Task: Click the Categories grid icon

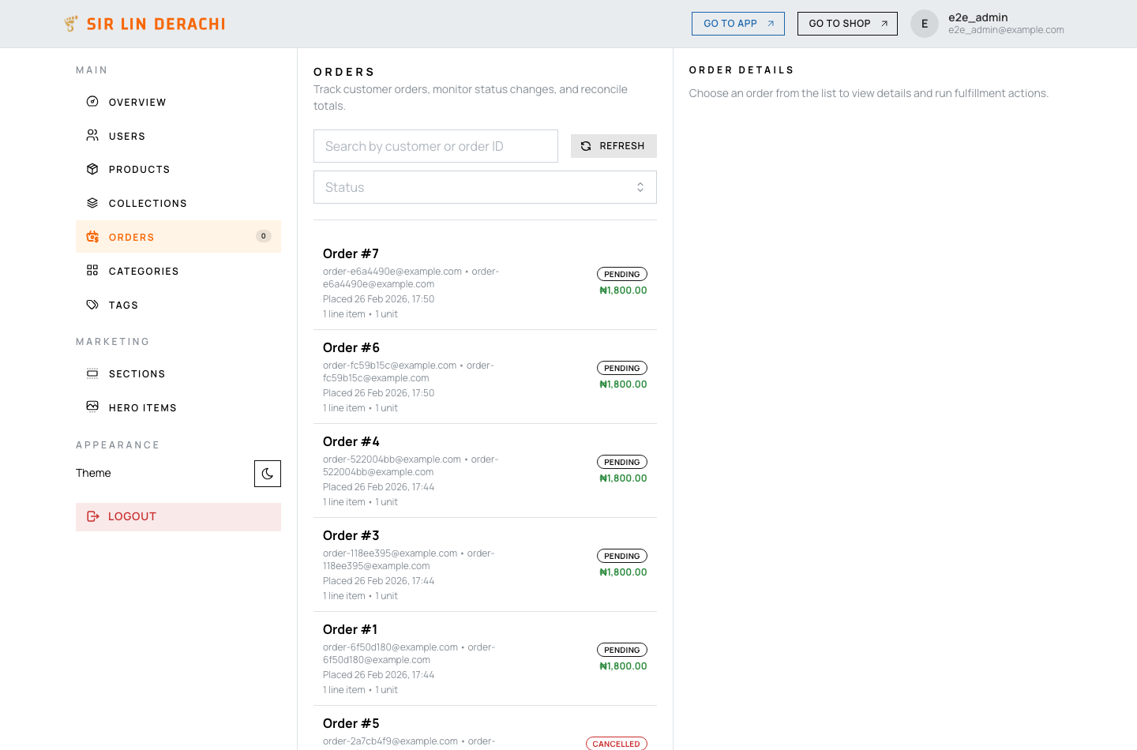Action: 92,270
